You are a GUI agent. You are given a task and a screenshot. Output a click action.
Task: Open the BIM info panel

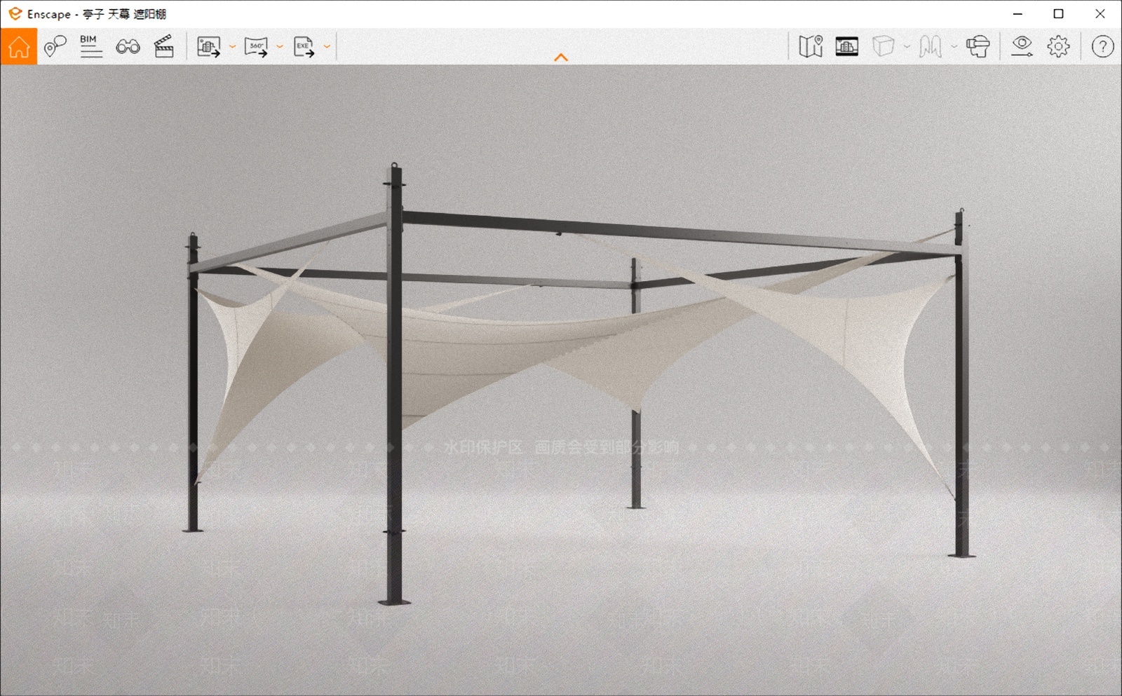[x=90, y=47]
